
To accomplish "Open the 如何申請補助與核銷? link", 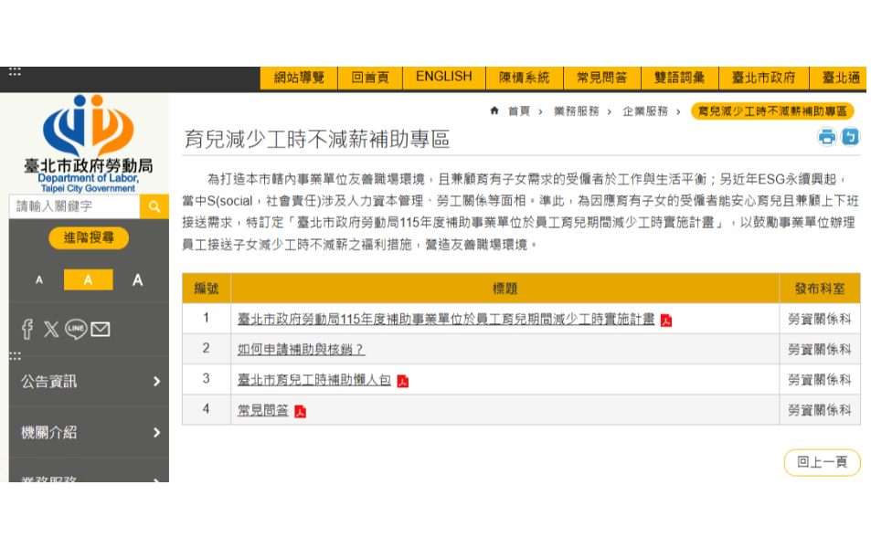I will 301,350.
